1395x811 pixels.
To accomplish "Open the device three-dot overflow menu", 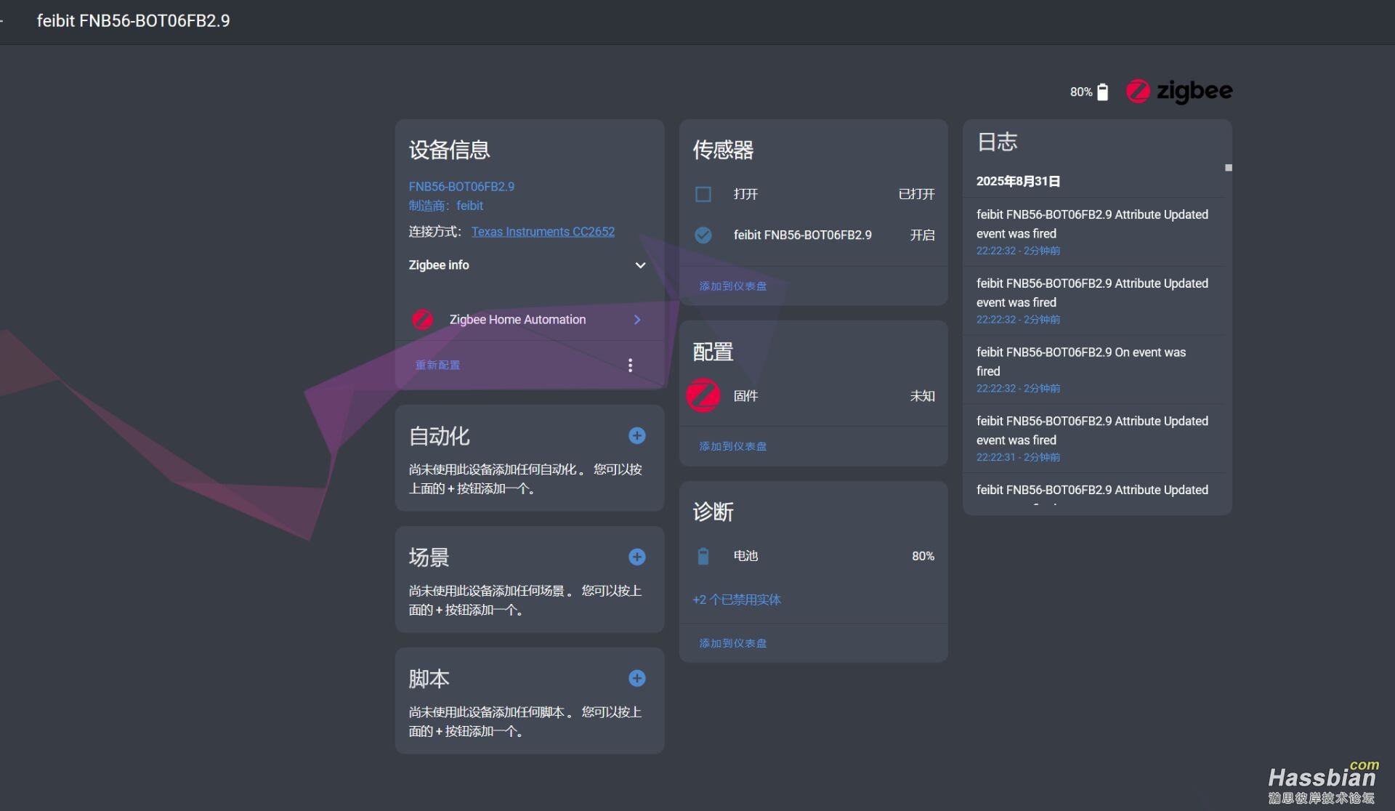I will tap(630, 365).
